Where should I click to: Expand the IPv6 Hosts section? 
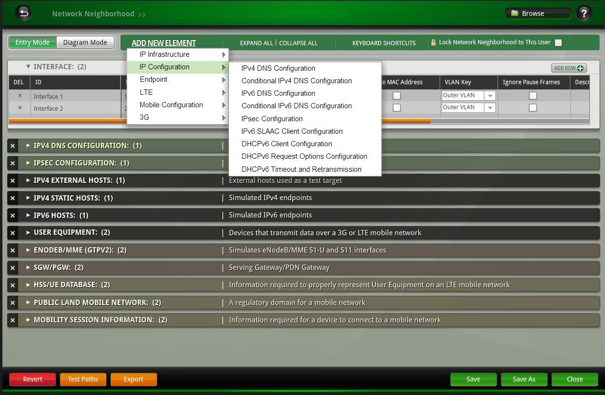click(x=28, y=215)
